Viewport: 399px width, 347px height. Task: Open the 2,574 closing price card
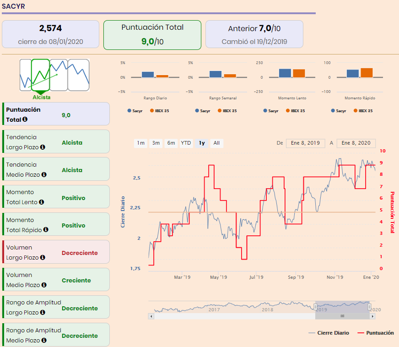50,34
